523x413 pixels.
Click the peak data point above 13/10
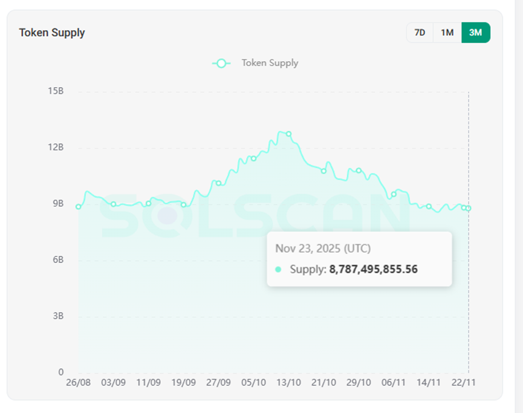288,134
